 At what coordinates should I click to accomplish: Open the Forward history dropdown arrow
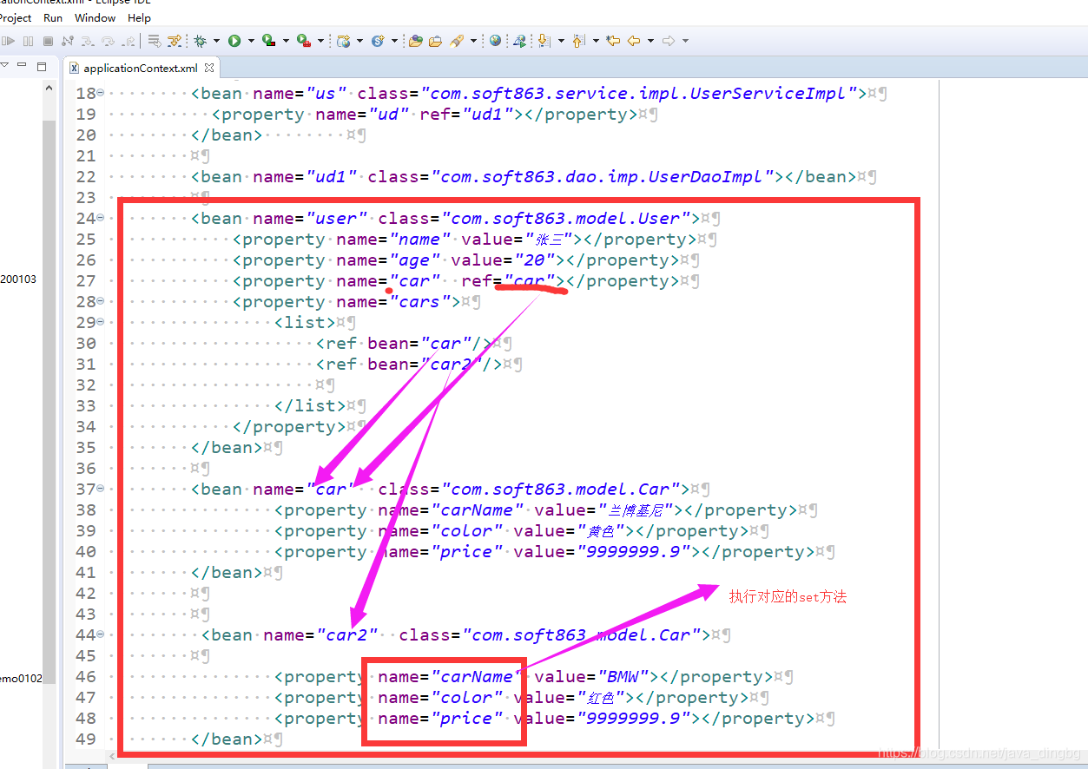tap(685, 41)
